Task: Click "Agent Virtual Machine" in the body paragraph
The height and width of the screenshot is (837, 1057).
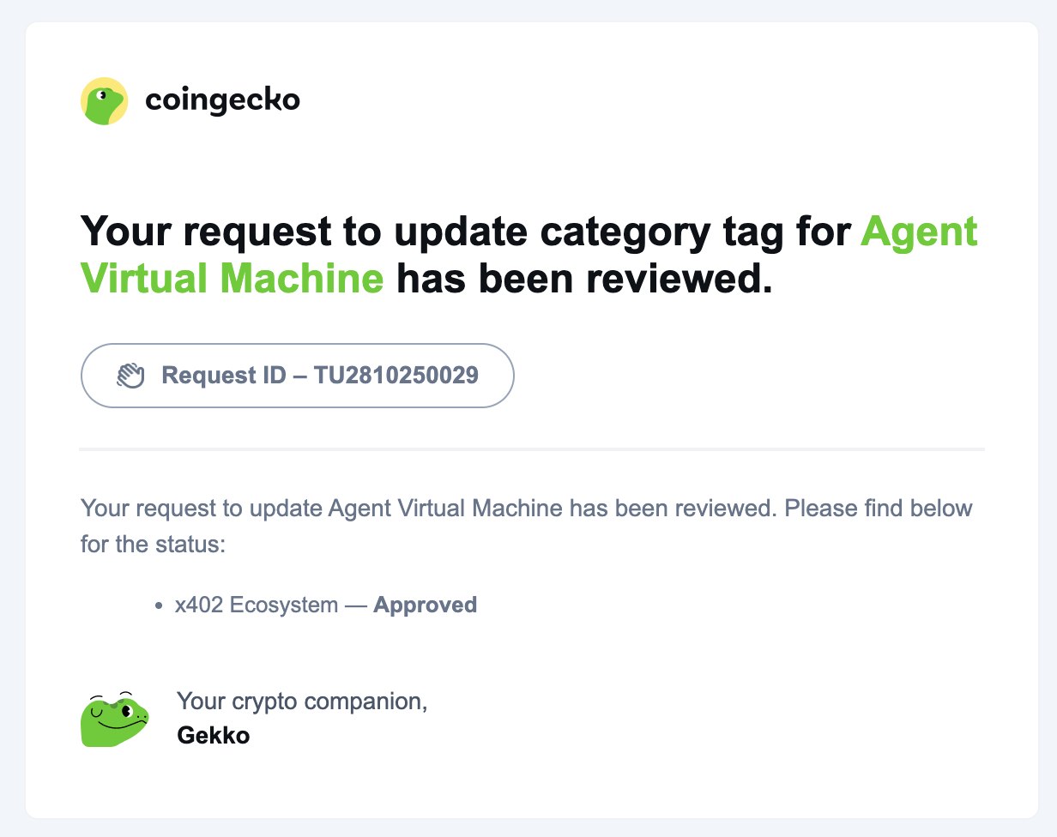Action: point(445,508)
